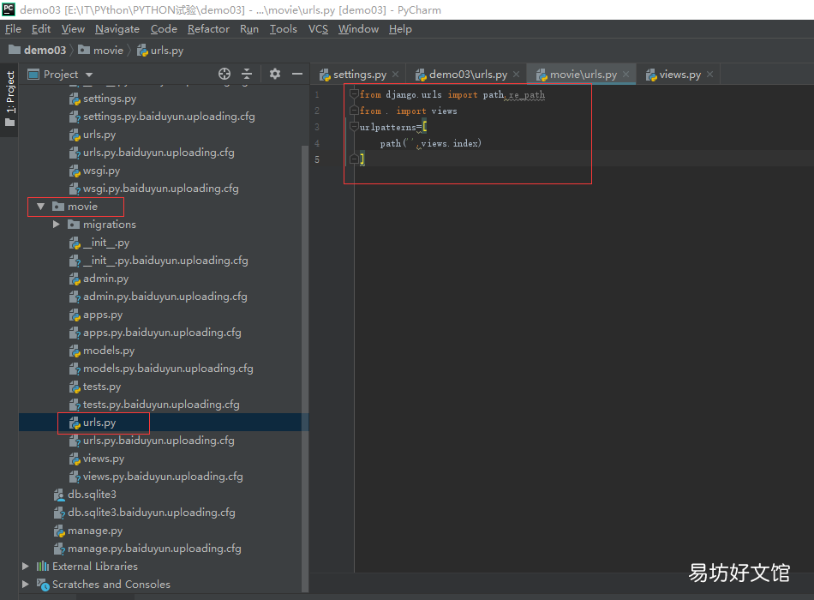Click the External Libraries bars icon
Viewport: 814px width, 600px height.
(43, 567)
